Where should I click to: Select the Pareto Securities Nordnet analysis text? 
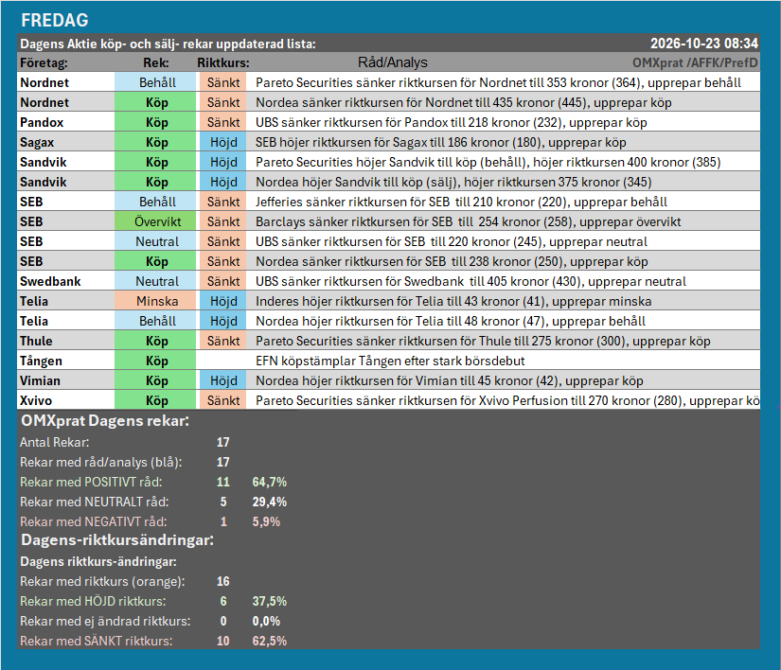(498, 82)
